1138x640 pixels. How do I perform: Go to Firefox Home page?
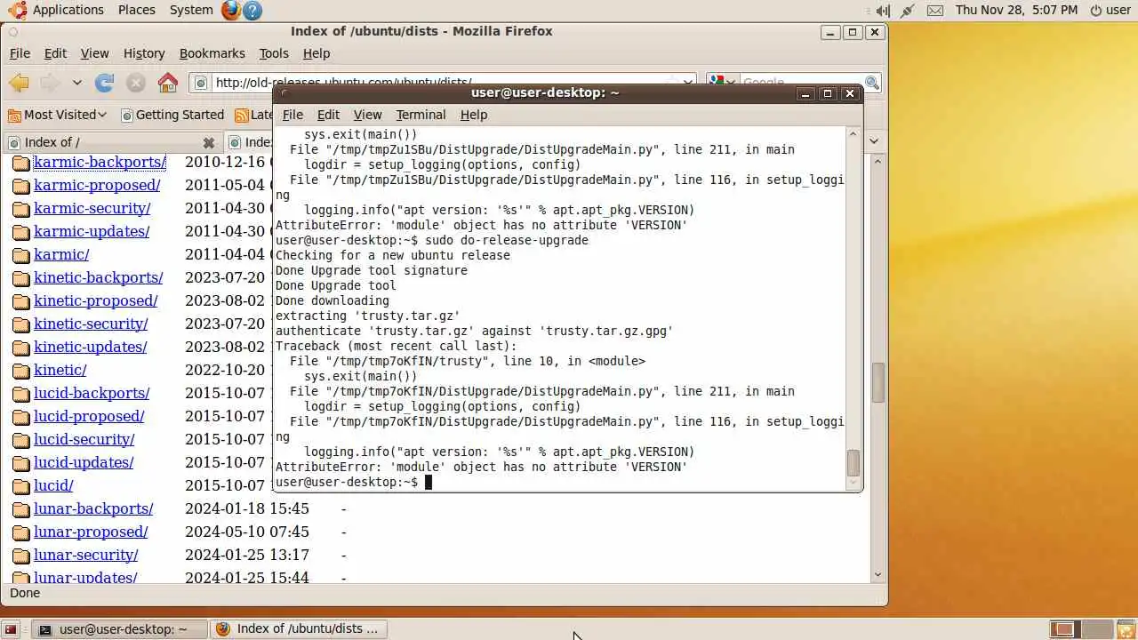tap(167, 83)
